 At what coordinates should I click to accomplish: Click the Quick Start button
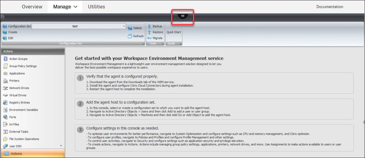coord(174,32)
